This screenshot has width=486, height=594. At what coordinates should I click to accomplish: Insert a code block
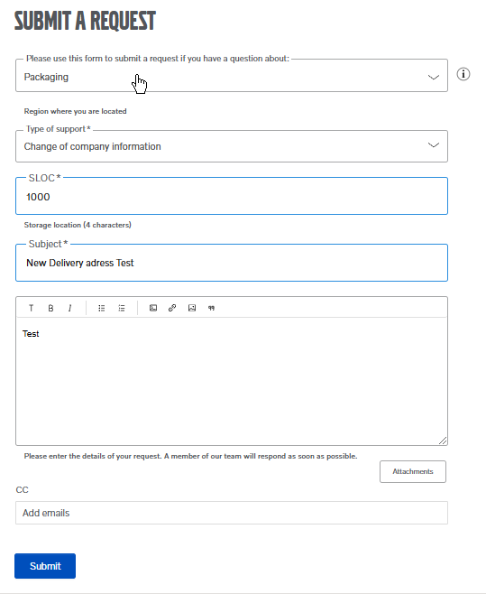click(x=153, y=308)
